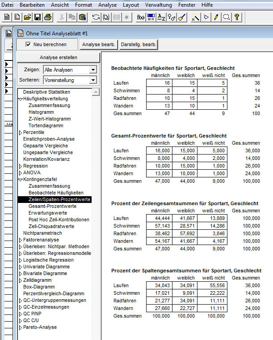Click the A-Z sort icon
This screenshot has height=340, width=273.
pyautogui.click(x=161, y=17)
